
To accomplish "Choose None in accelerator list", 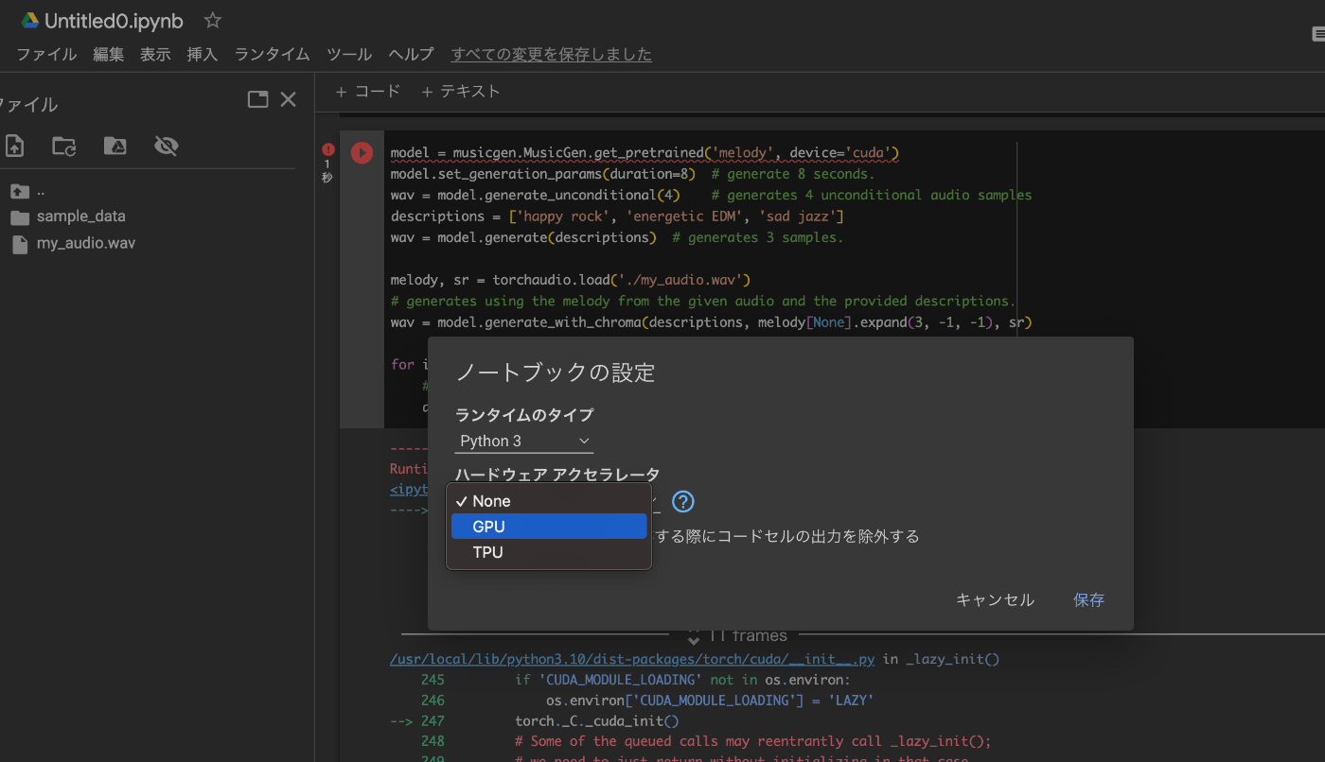I will point(549,501).
